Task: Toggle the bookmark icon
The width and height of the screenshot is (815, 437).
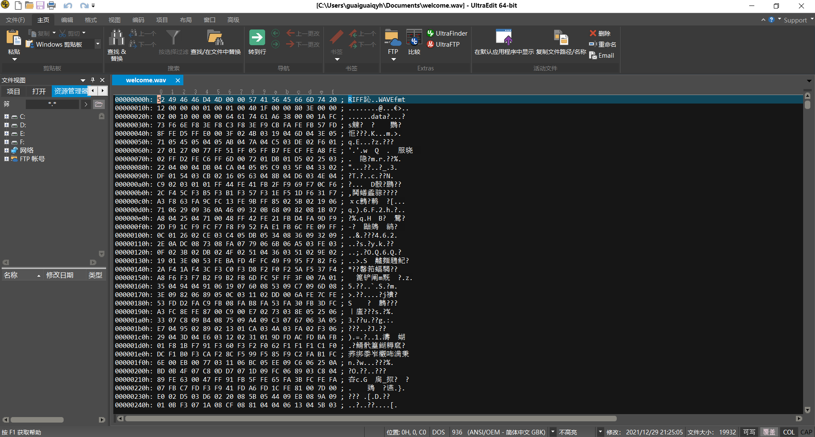Action: pyautogui.click(x=337, y=38)
